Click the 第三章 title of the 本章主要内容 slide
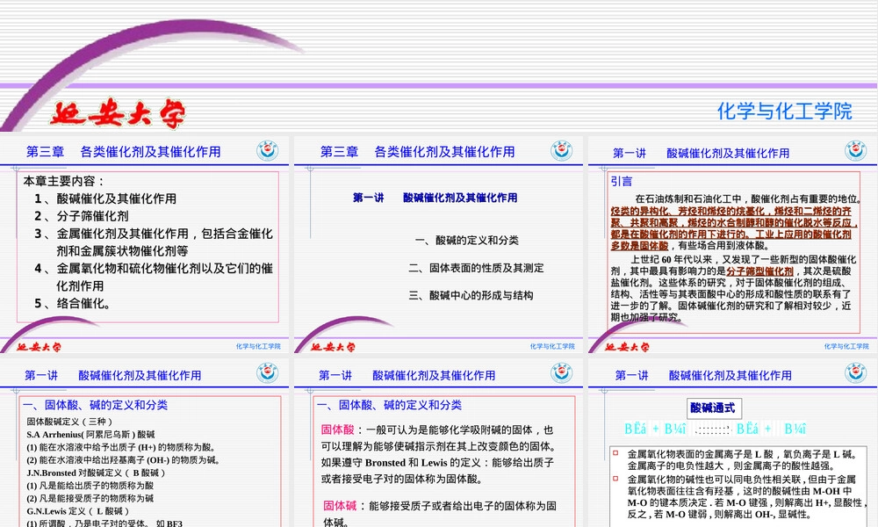 pyautogui.click(x=123, y=152)
